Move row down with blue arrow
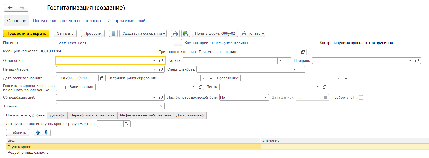Screen dimensions: 429x158 46,133
